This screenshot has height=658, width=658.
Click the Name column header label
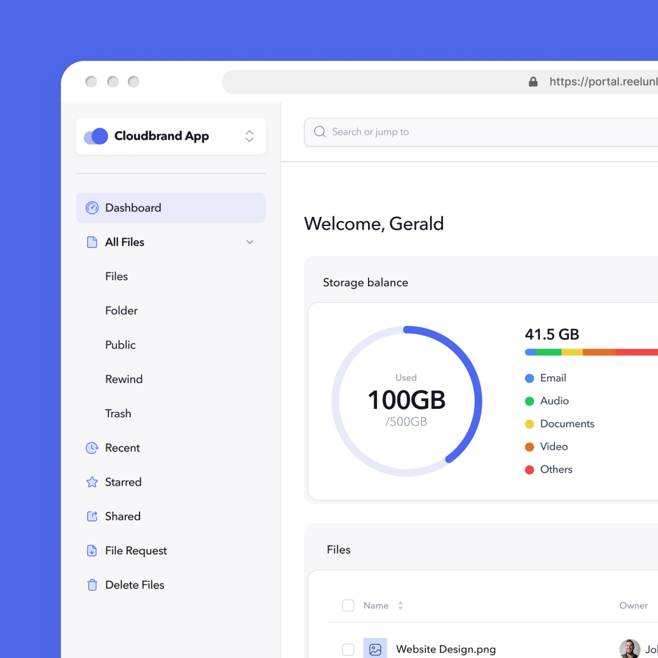(x=375, y=606)
